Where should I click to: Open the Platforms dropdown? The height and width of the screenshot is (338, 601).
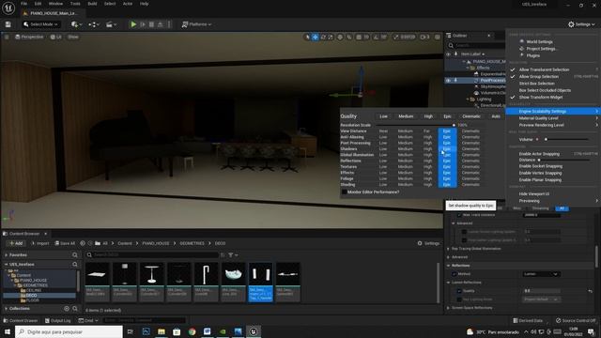(196, 24)
